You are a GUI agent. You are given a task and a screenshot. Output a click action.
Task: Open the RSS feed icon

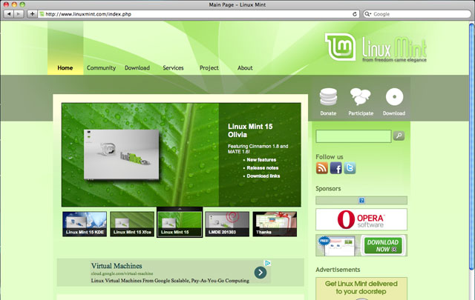click(x=322, y=168)
